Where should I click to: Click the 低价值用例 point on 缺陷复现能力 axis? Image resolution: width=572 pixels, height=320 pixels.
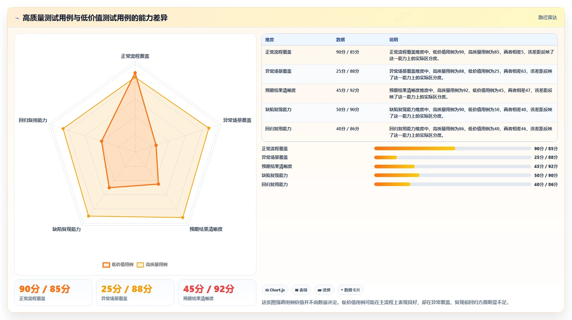pos(109,188)
